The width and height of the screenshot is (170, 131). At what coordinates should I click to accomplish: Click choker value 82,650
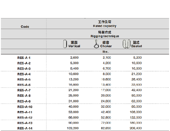tap(106, 128)
